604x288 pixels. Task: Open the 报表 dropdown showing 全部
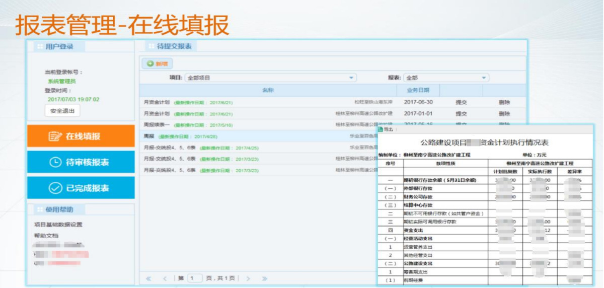(x=446, y=78)
